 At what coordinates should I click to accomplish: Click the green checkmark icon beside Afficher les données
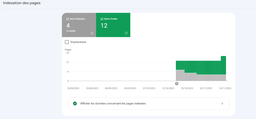[x=75, y=104]
